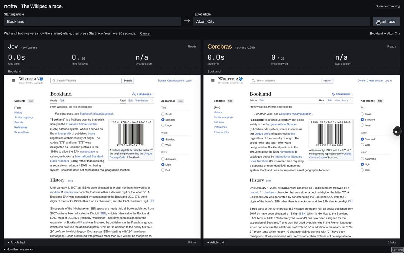Expand the 'How the race works' section

point(19,249)
